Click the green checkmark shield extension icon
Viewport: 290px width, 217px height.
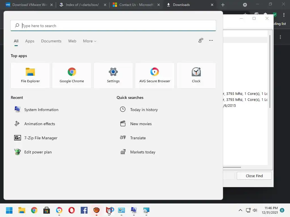coord(275,15)
